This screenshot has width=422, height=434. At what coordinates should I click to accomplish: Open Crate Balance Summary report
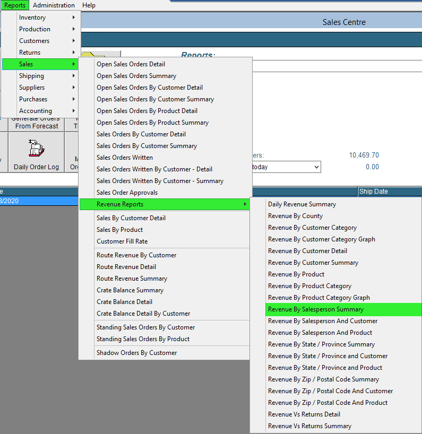pos(165,290)
